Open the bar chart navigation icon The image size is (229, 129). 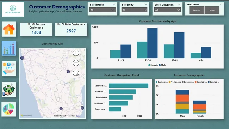(9, 49)
